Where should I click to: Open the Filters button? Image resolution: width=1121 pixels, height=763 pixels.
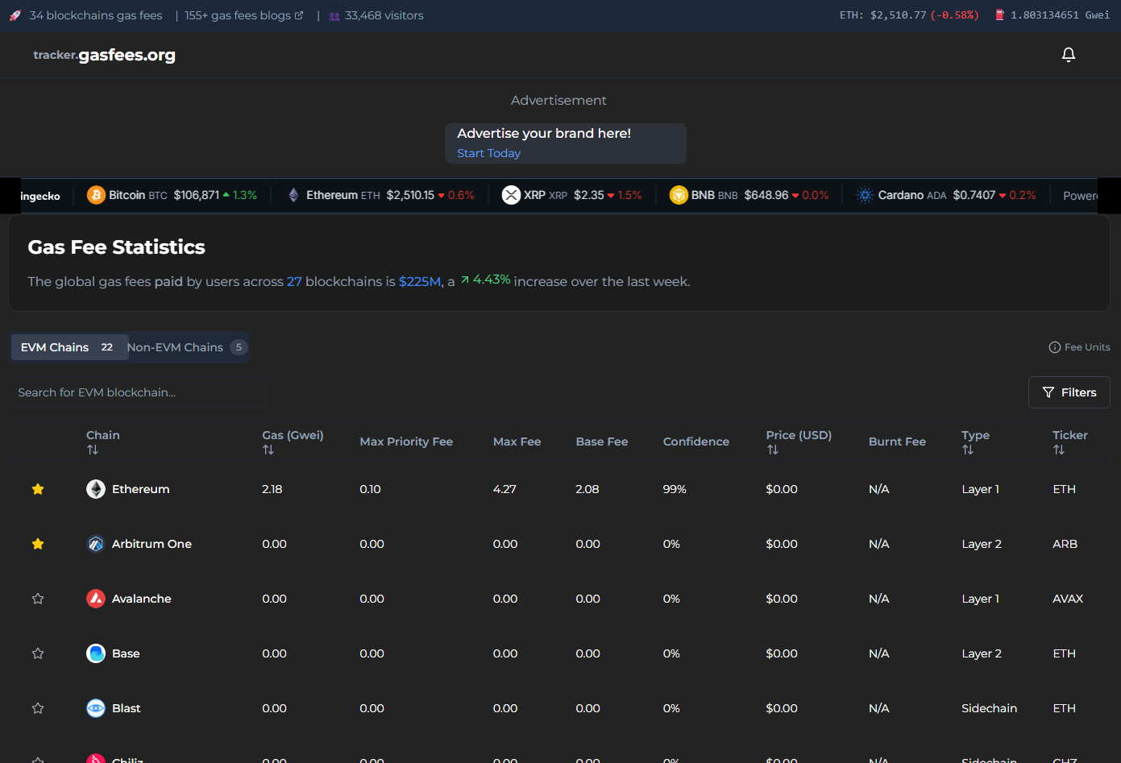1069,392
